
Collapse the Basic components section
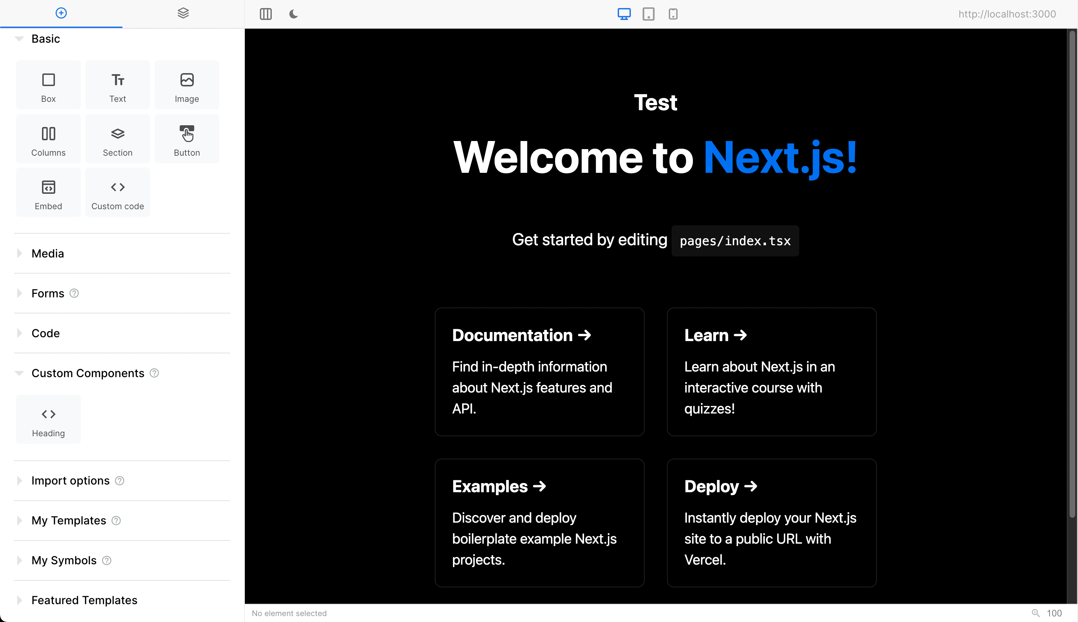click(19, 38)
